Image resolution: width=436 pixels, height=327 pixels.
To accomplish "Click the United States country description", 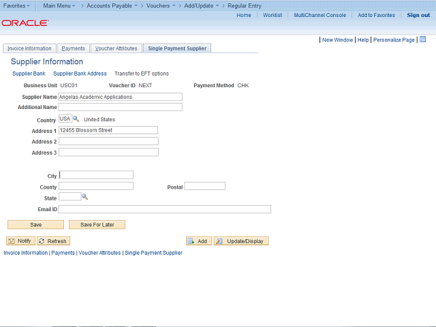I will (99, 119).
